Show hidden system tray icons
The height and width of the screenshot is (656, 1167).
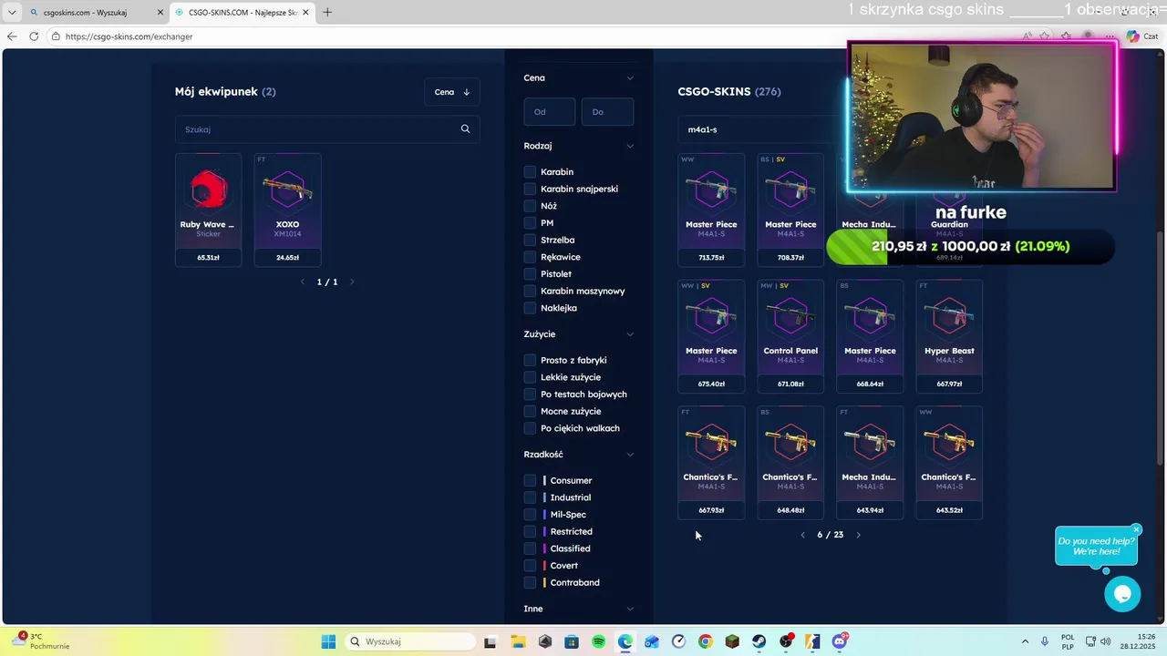pyautogui.click(x=1025, y=641)
